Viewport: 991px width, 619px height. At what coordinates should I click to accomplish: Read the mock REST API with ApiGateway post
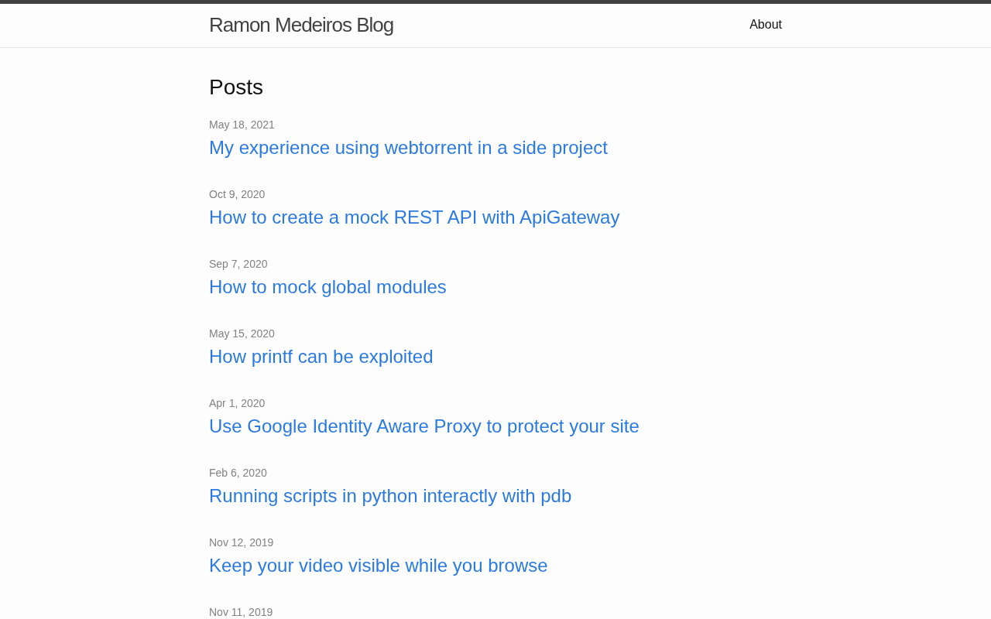point(414,217)
